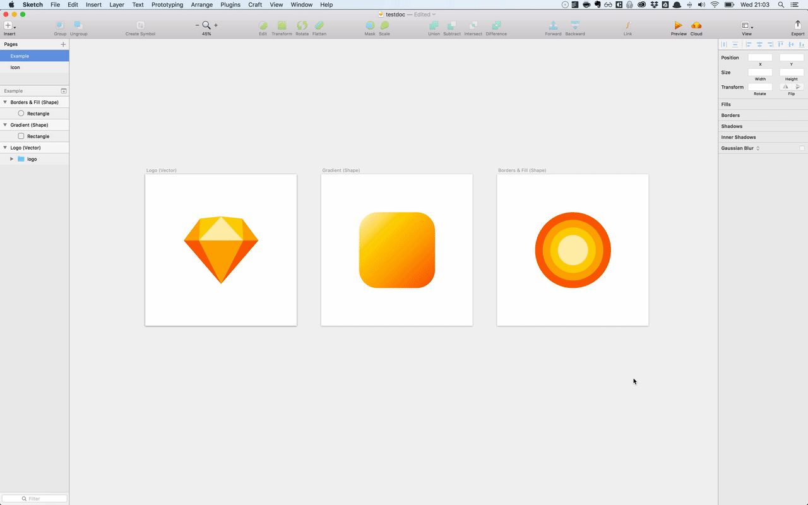Toggle vertical flip in Transform section
This screenshot has height=505, width=808.
tap(797, 86)
